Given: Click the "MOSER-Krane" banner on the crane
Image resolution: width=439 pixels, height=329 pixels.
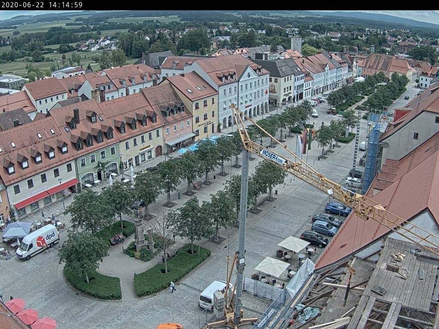Looking at the screenshot, I should click(x=273, y=157).
